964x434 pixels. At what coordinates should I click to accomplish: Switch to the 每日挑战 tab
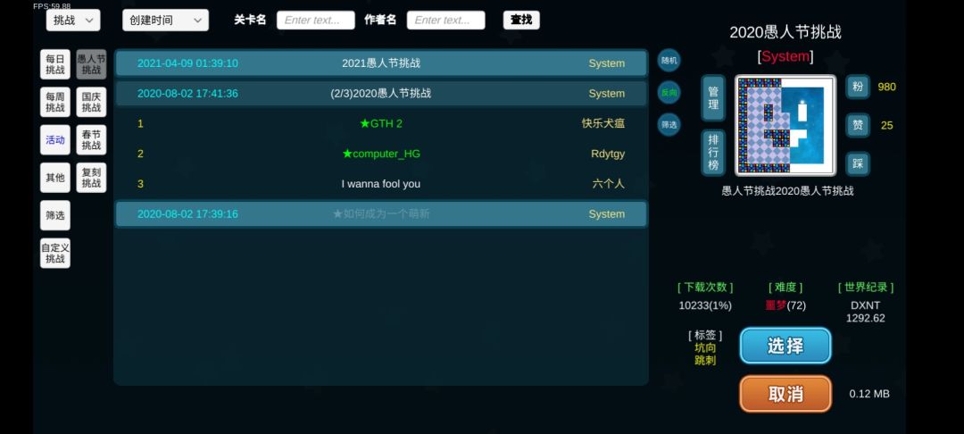point(55,64)
